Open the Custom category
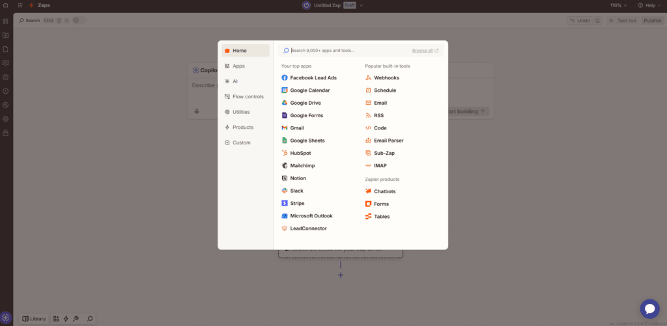This screenshot has width=667, height=326. coord(246,143)
